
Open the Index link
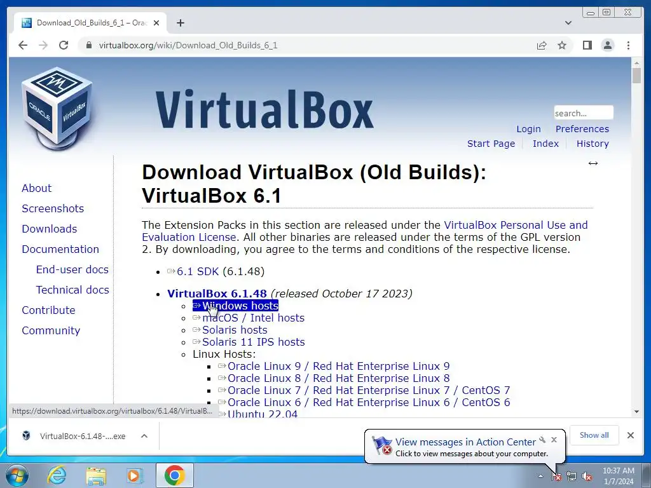[x=545, y=144]
